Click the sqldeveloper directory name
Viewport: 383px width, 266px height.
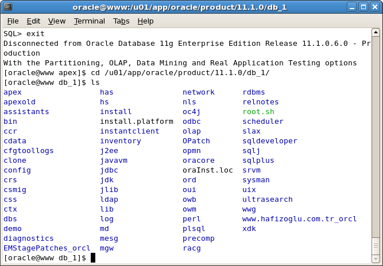(269, 141)
